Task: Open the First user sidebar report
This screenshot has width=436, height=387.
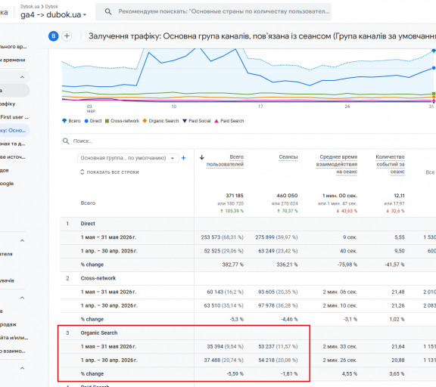Action: click(14, 117)
